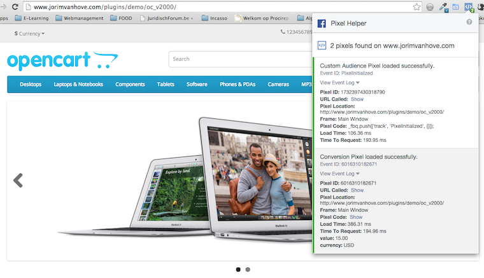Open the E-Learning bookmark folder
Image resolution: width=484 pixels, height=278 pixels.
click(x=32, y=18)
